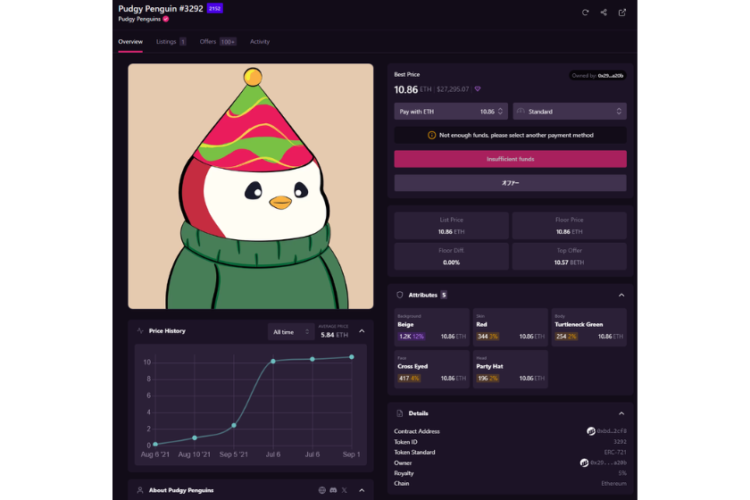
Task: Click the List Price 10.86 ETH box
Action: (451, 225)
